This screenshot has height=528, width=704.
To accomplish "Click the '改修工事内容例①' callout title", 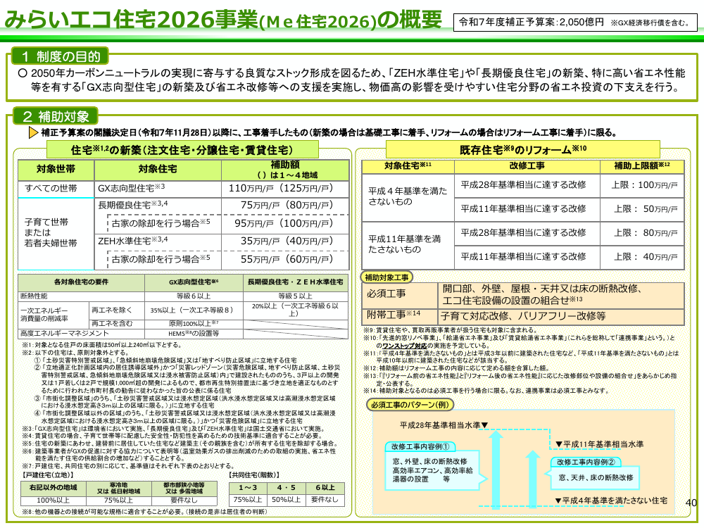I will coord(420,447).
